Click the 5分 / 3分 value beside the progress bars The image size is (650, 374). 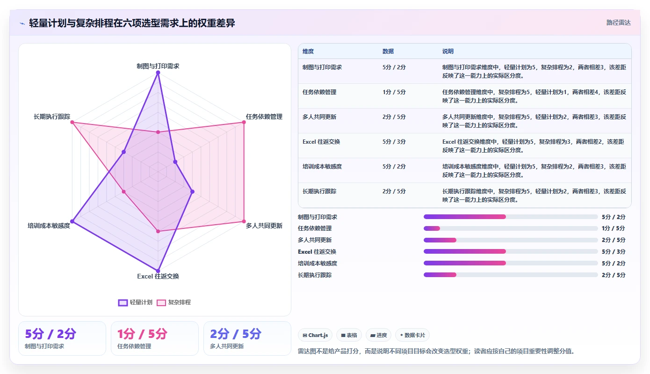(614, 252)
